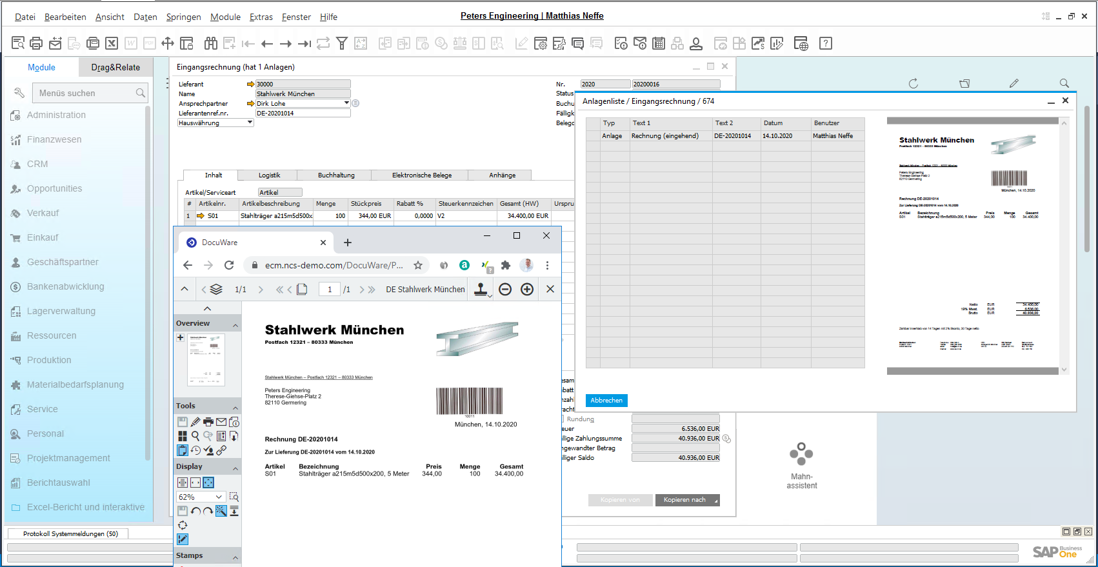Collapse the DocuWare Tools section

point(235,407)
